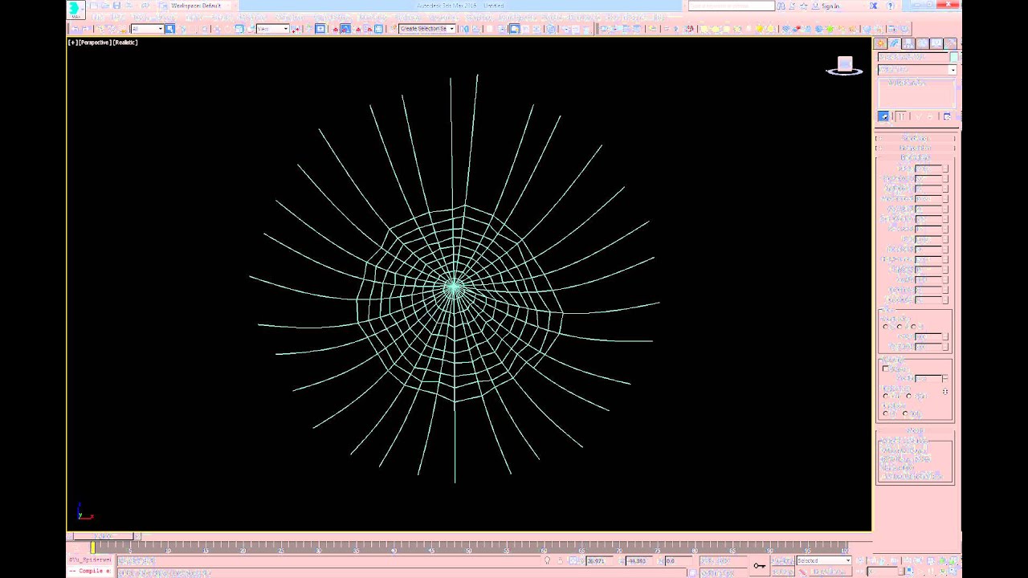Screen dimensions: 1028x578
Task: Click the viewport [+] menu label
Action: (x=73, y=43)
